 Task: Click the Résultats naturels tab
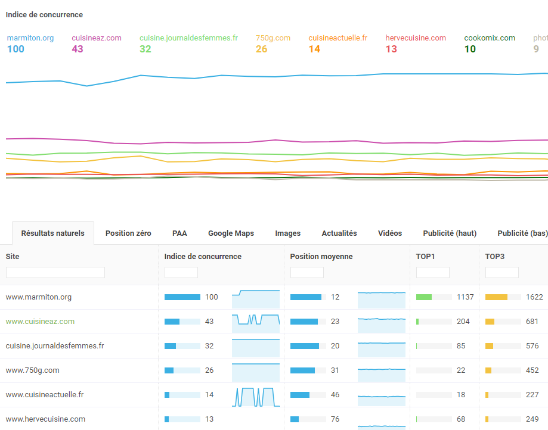[53, 233]
